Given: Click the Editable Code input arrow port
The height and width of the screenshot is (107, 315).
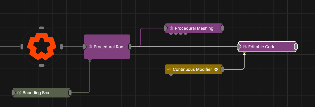Looking at the screenshot, I should (x=239, y=47).
